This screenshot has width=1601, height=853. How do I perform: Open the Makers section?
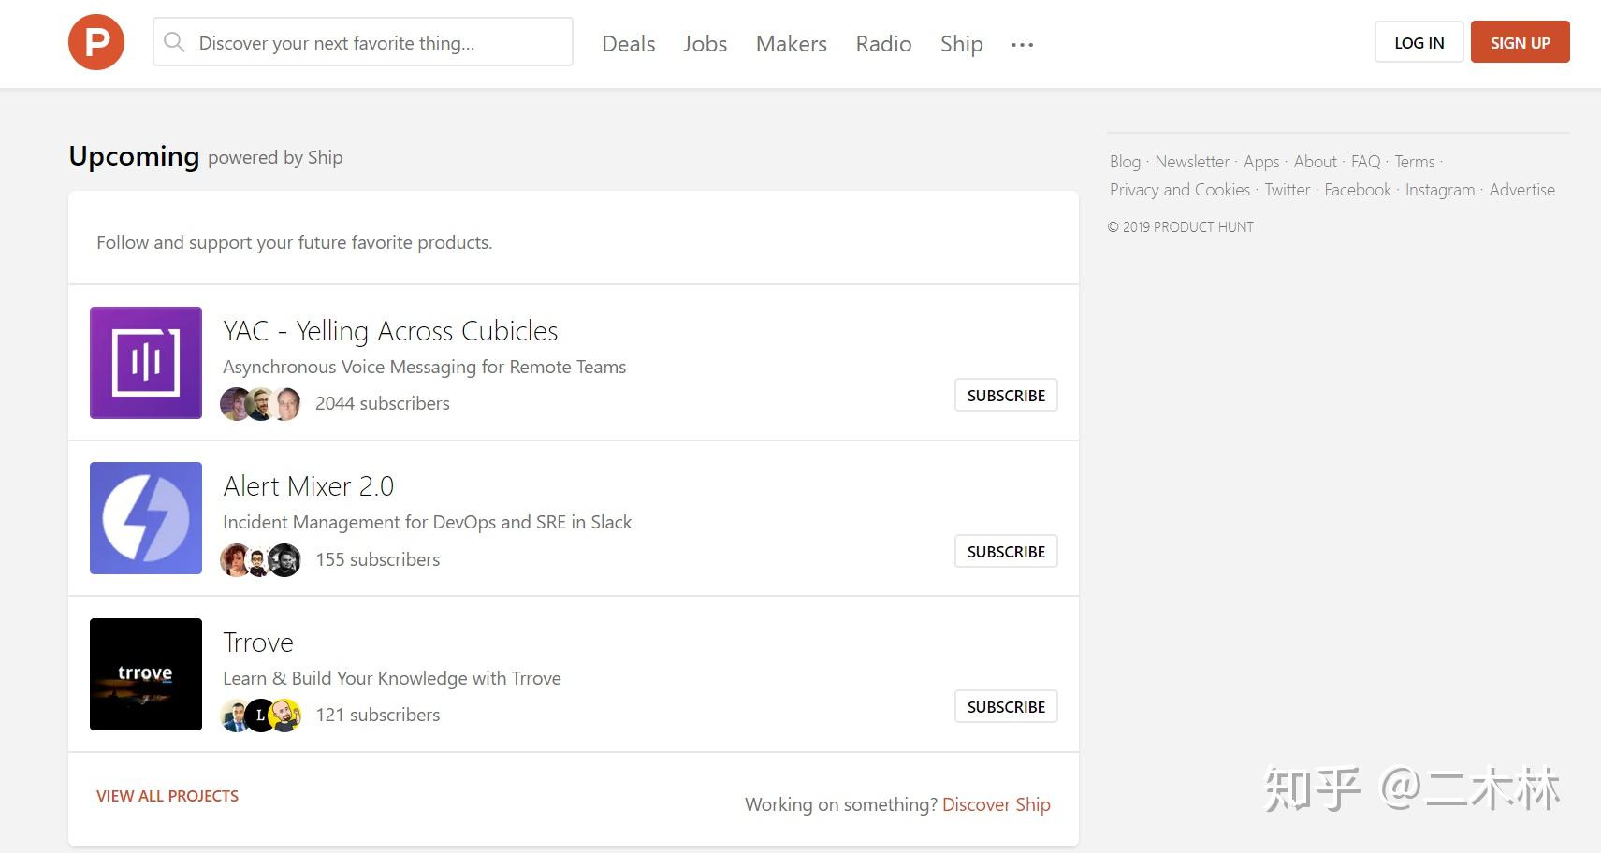(791, 44)
